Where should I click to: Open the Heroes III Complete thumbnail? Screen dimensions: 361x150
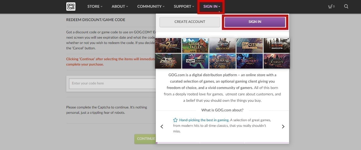click(222, 61)
